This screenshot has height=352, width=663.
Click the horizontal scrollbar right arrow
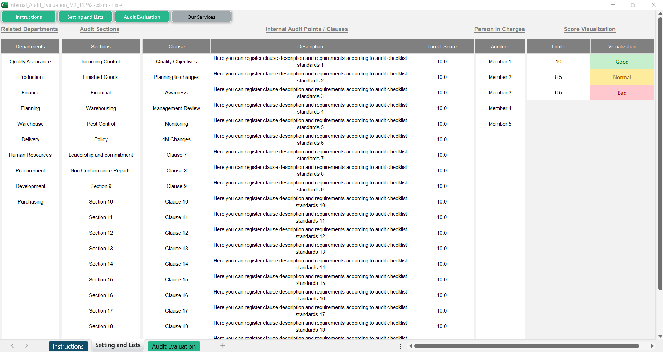click(x=652, y=346)
